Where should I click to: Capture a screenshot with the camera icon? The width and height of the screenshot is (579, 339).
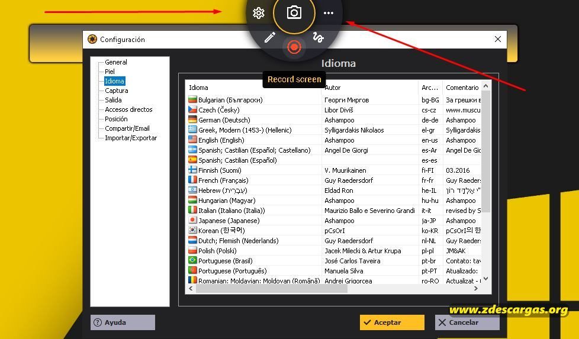(294, 12)
